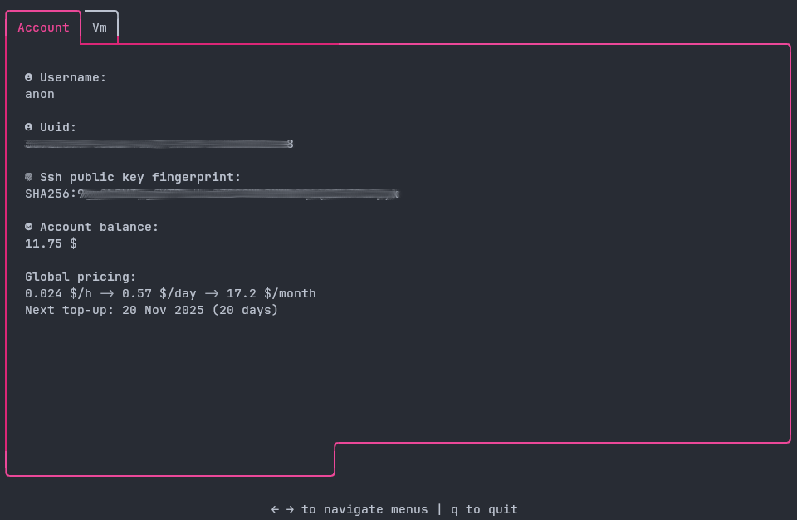
Task: Click the Next top-up date line
Action: [x=152, y=310]
